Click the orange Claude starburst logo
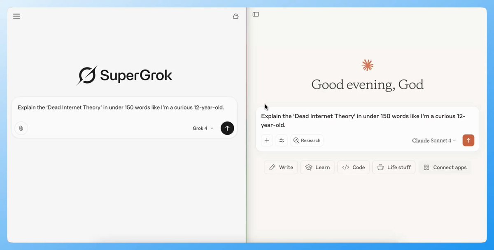Viewport: 494px width, 250px height. click(367, 65)
